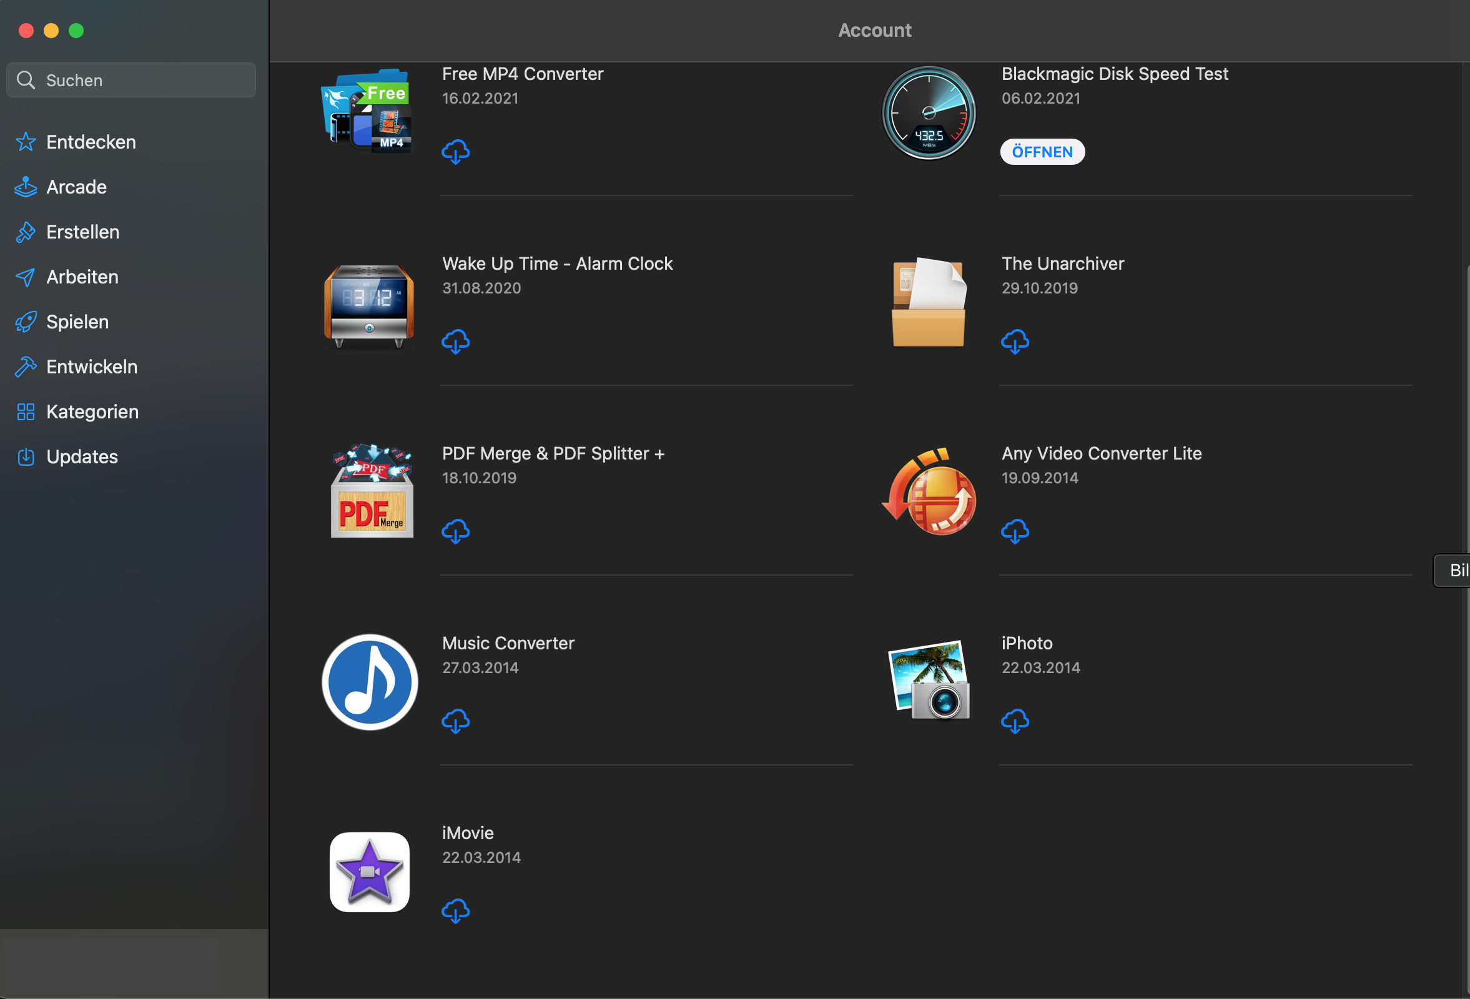1470x999 pixels.
Task: Go to Entdecken in the sidebar
Action: tap(91, 142)
